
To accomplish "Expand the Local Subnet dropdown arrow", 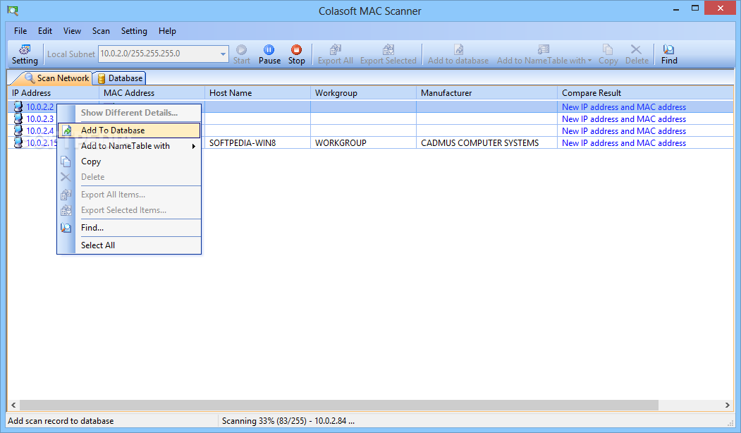I will click(223, 54).
